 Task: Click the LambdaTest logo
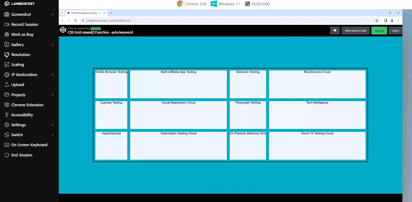[20, 4]
